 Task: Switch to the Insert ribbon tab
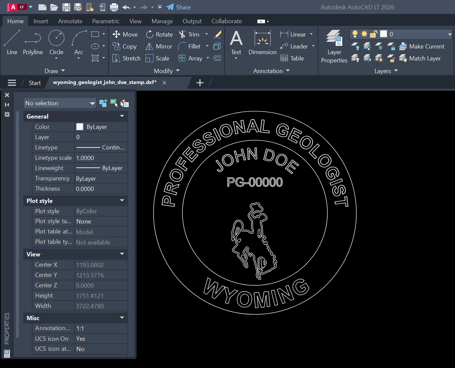(41, 21)
